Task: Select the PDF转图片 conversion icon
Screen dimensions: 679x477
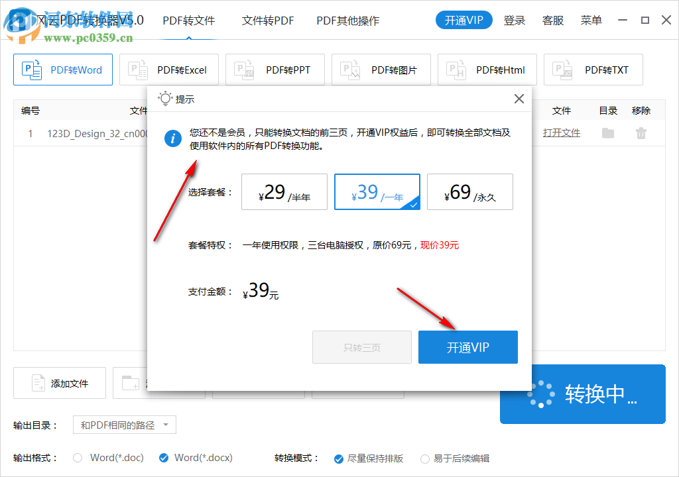Action: (348, 70)
